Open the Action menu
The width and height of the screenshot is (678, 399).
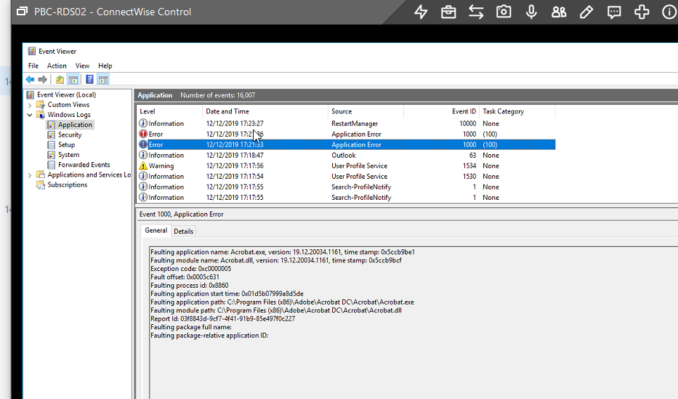click(57, 65)
